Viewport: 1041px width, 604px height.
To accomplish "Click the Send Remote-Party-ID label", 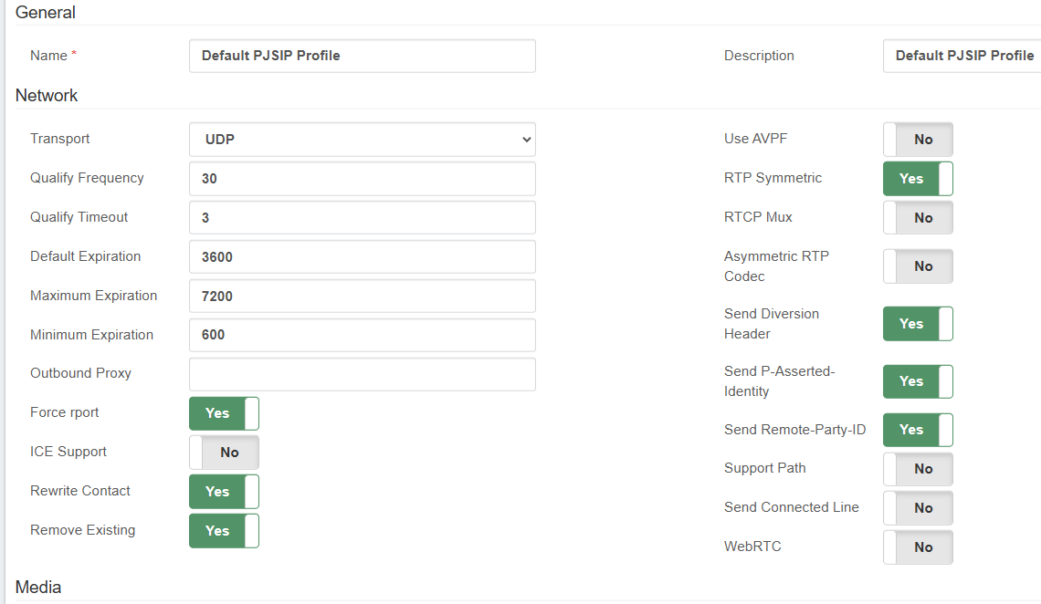I will [x=794, y=430].
